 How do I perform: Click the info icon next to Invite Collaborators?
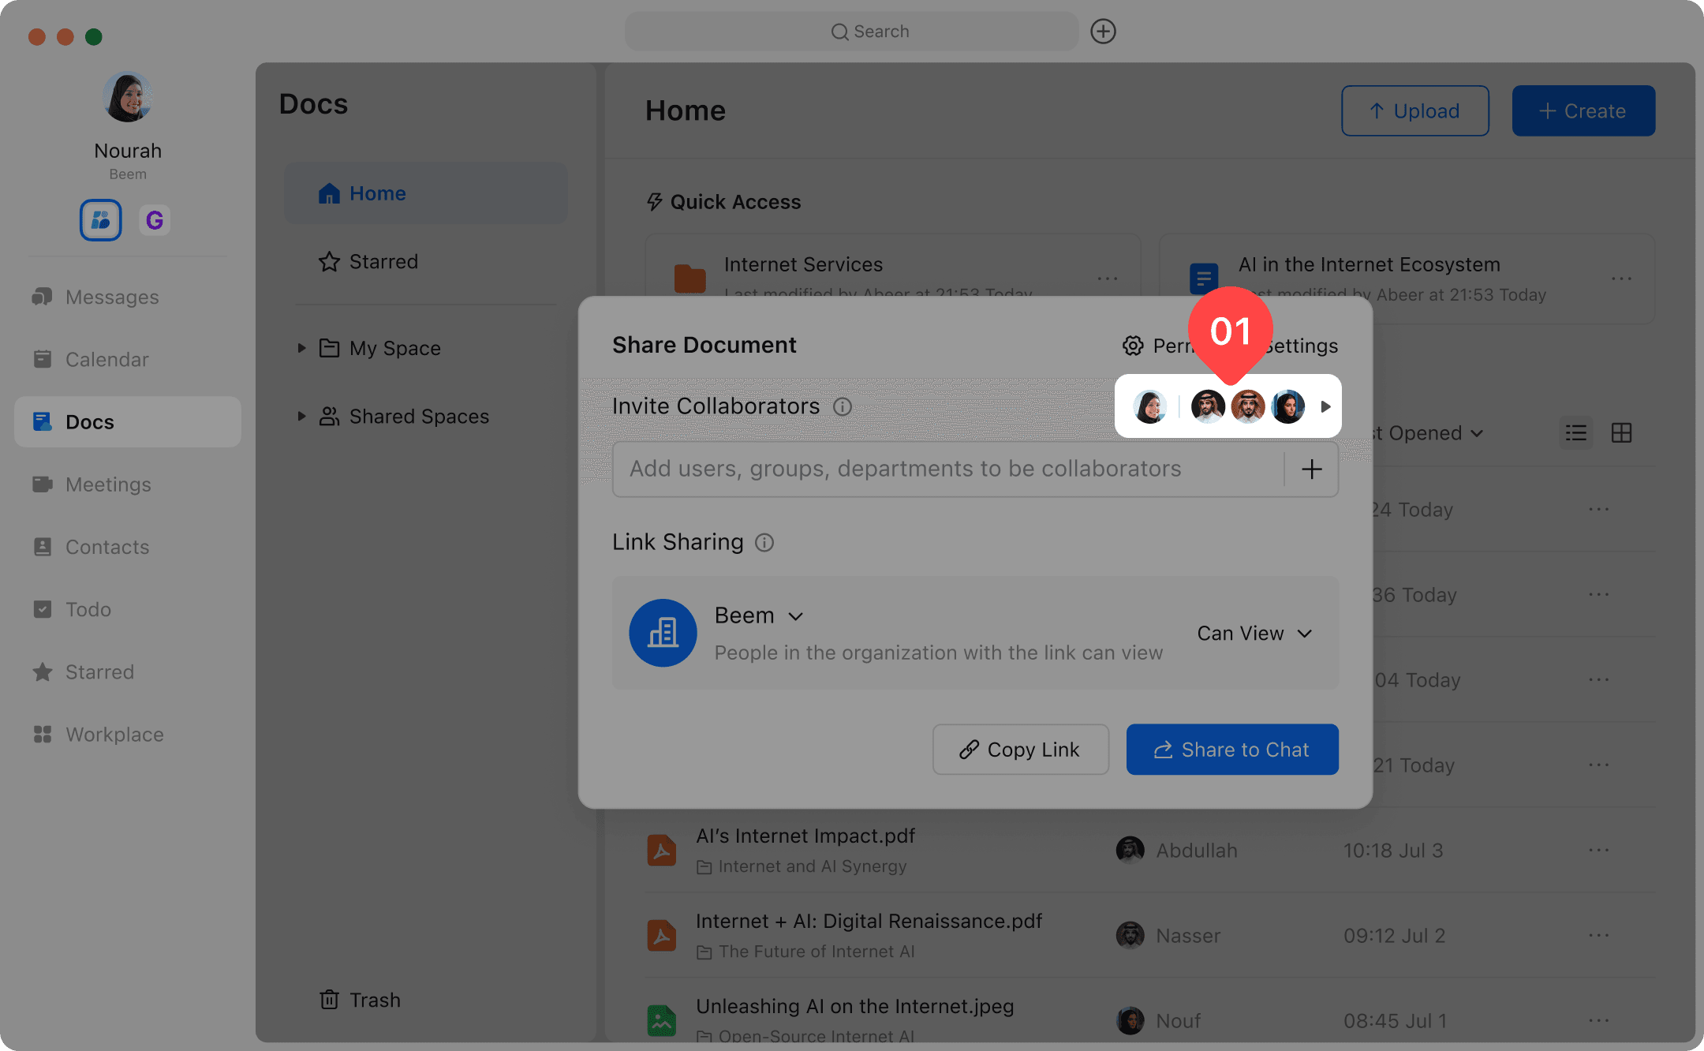(843, 406)
